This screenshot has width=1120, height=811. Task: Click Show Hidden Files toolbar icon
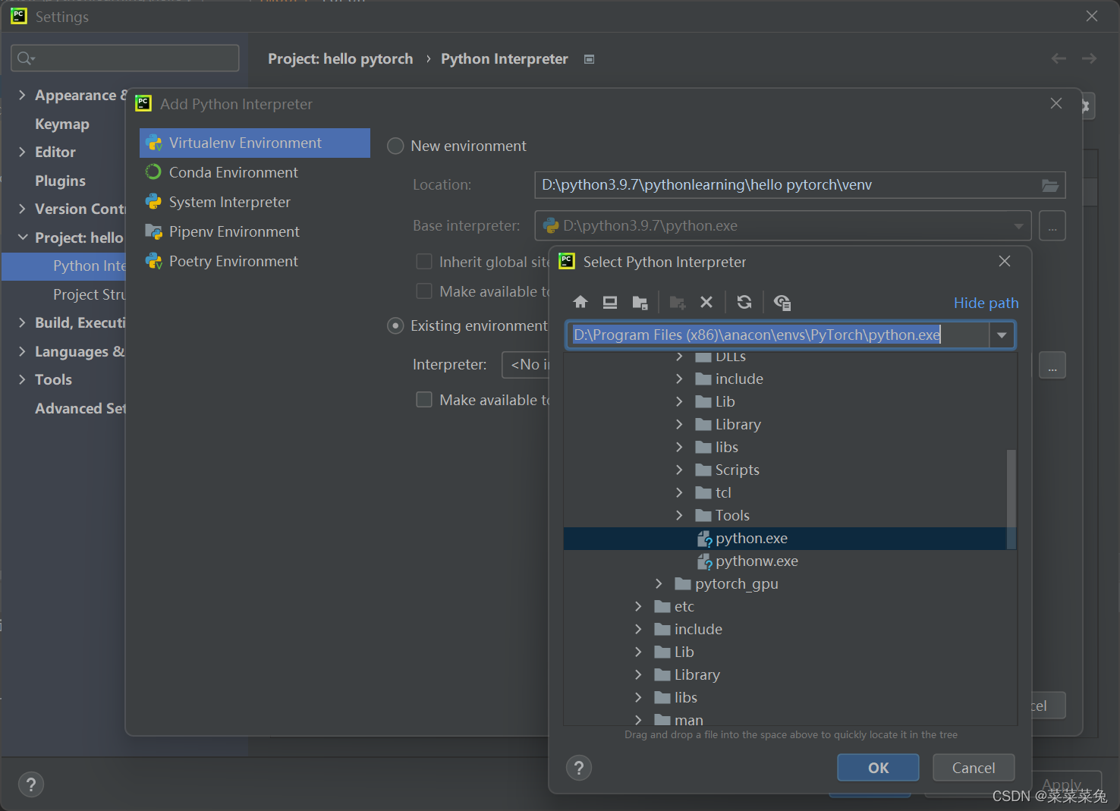(782, 303)
